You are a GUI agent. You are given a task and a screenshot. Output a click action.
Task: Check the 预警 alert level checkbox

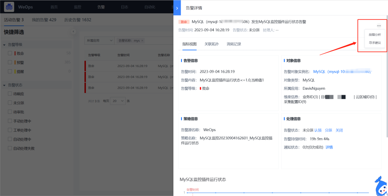pyautogui.click(x=10, y=62)
